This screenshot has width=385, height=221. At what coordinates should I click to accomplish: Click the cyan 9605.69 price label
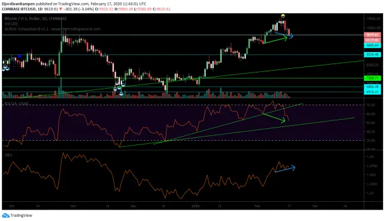(x=372, y=46)
